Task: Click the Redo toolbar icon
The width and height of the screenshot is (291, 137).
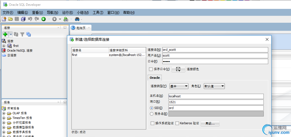Action: 37,19
